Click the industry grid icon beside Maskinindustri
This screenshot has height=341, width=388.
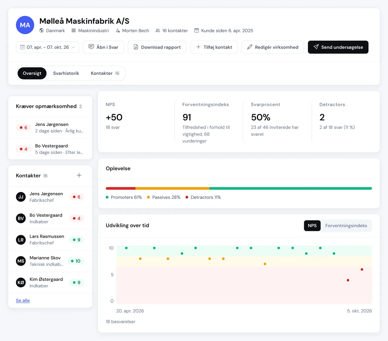click(x=74, y=31)
